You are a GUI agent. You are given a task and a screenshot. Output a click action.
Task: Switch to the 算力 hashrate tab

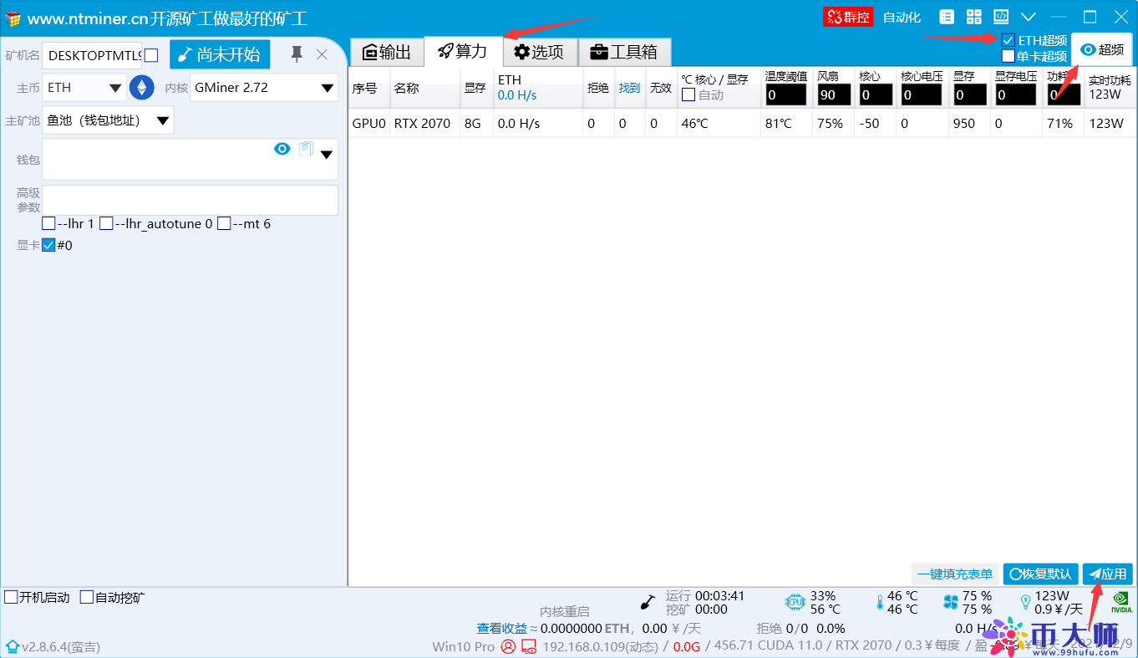point(462,51)
